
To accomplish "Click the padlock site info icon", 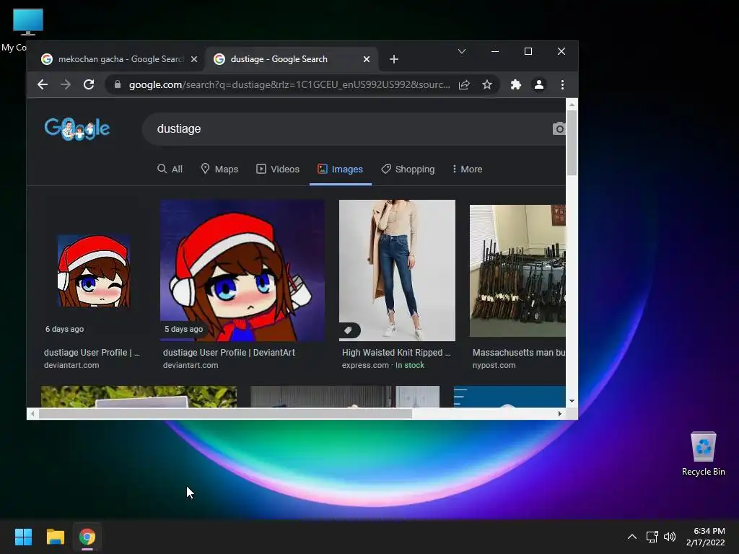I will pos(118,85).
